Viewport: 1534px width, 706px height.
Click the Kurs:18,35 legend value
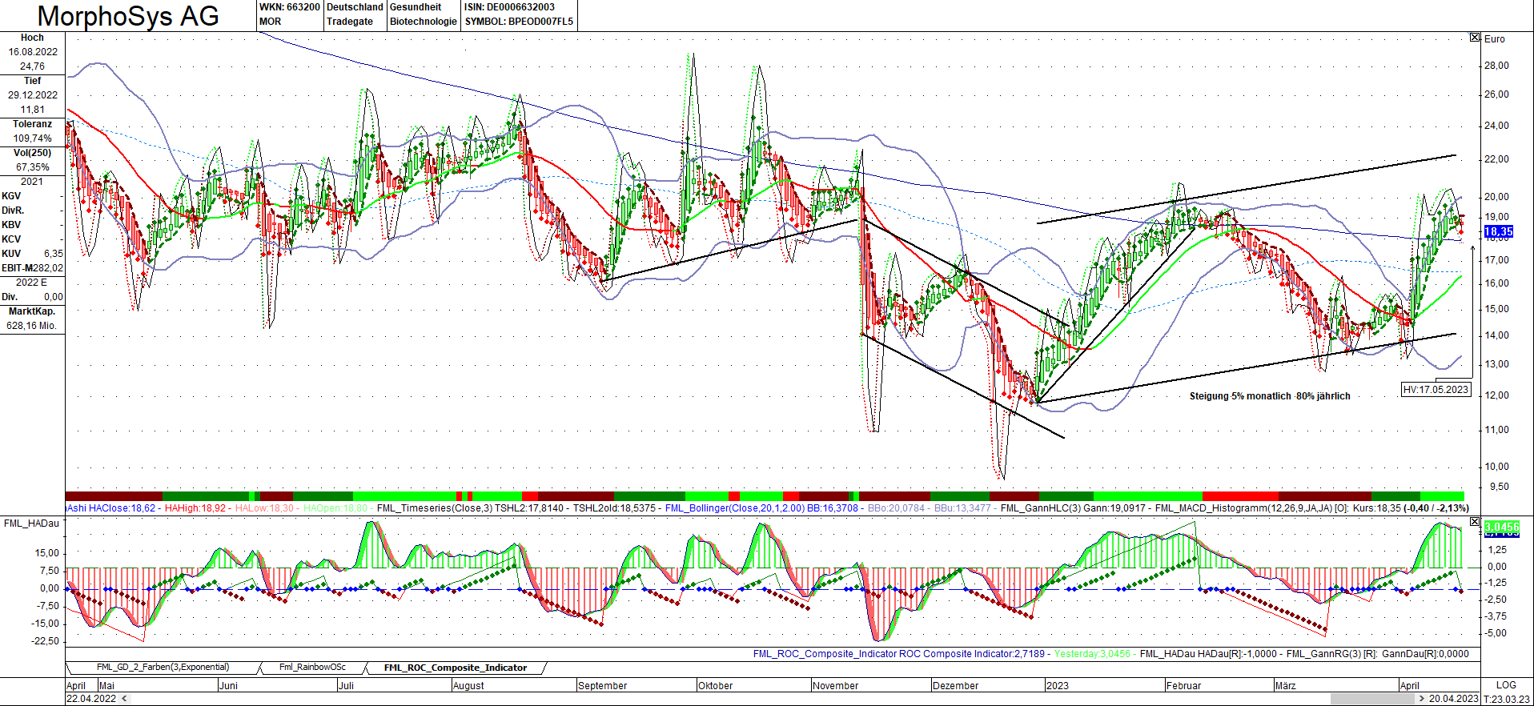1376,508
